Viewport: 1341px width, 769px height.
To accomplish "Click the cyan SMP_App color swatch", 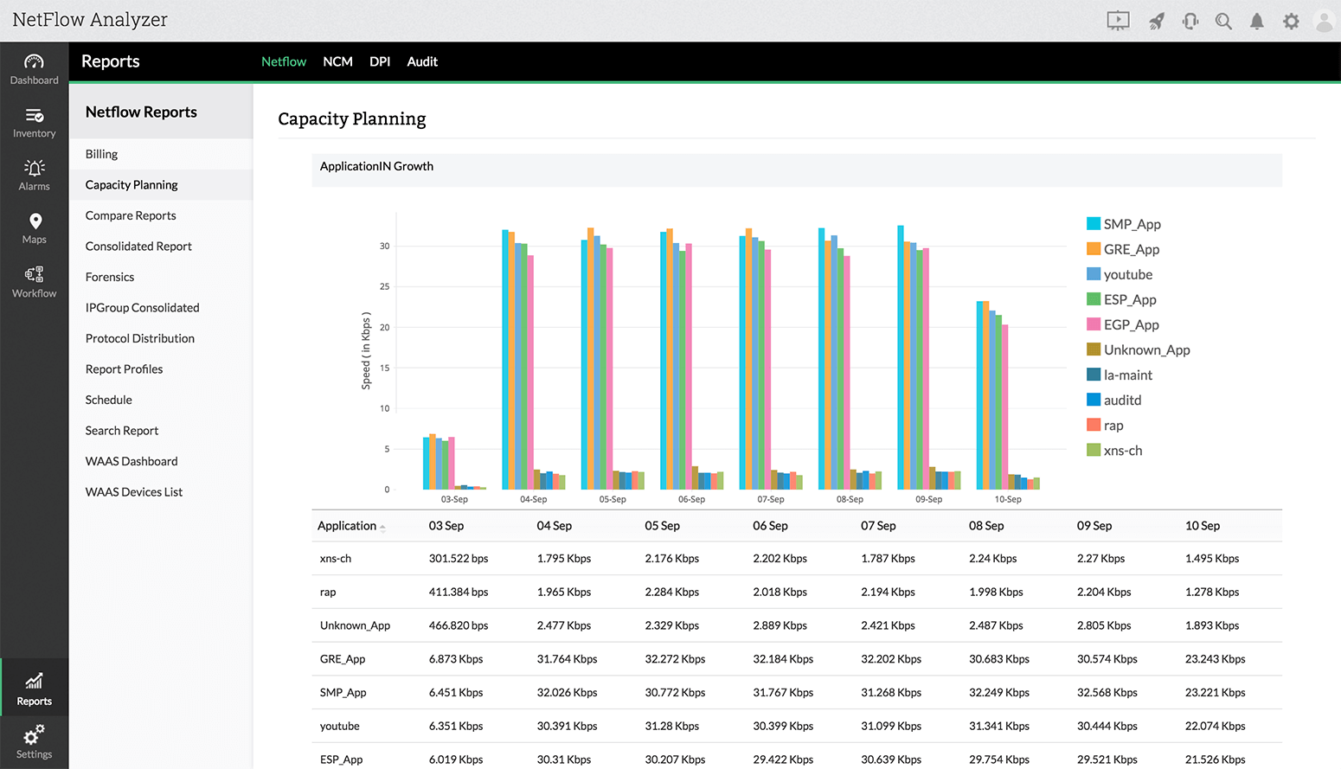I will click(x=1091, y=223).
